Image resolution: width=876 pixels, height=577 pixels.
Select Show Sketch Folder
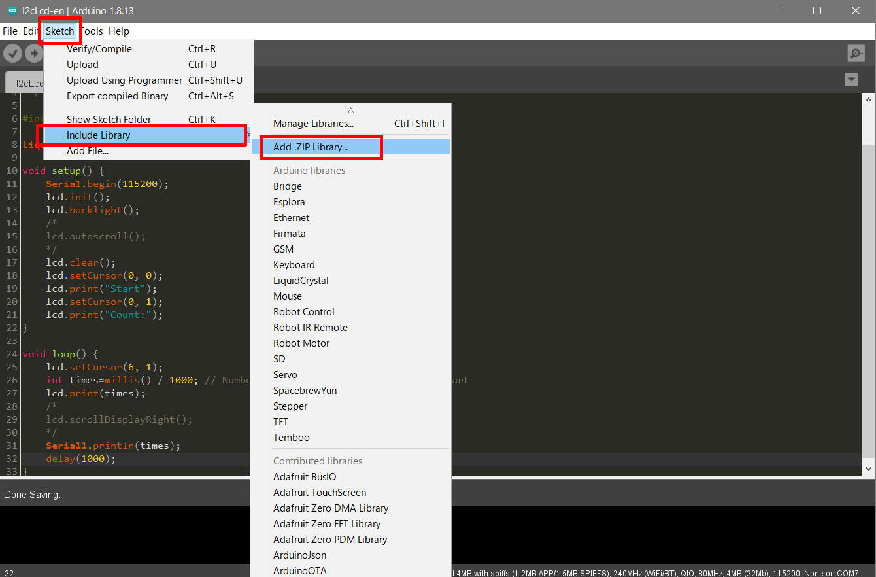[x=110, y=119]
